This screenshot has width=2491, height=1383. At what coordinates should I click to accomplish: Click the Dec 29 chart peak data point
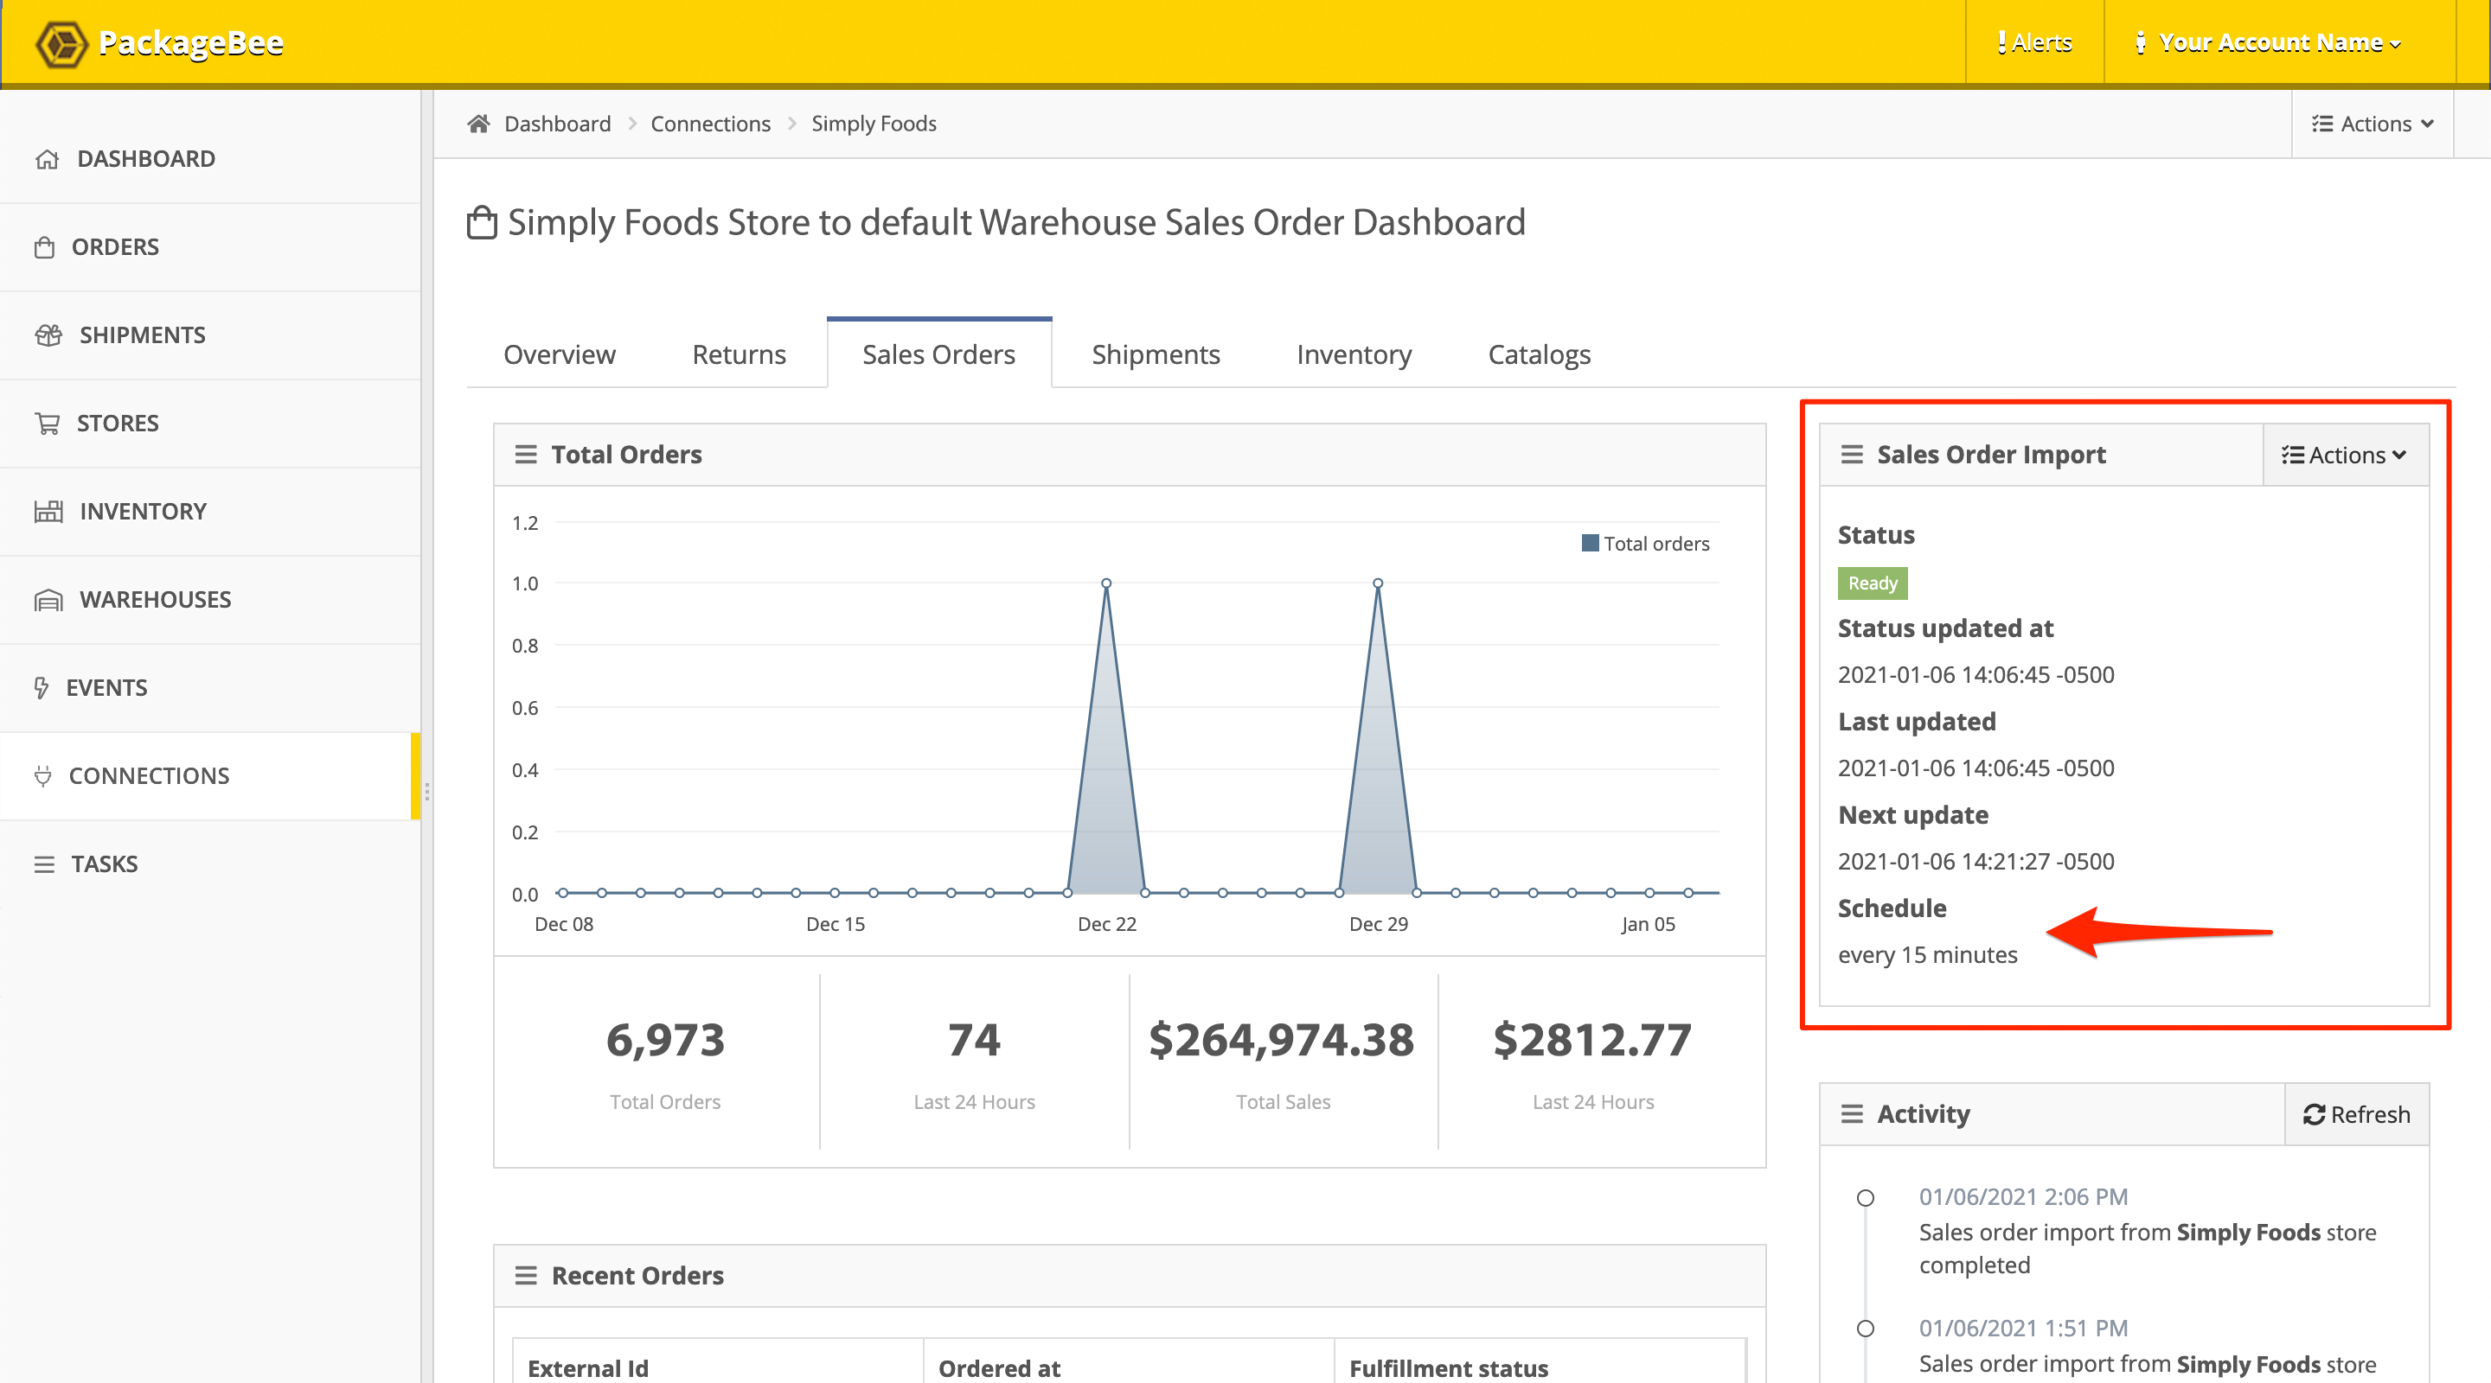[x=1378, y=583]
